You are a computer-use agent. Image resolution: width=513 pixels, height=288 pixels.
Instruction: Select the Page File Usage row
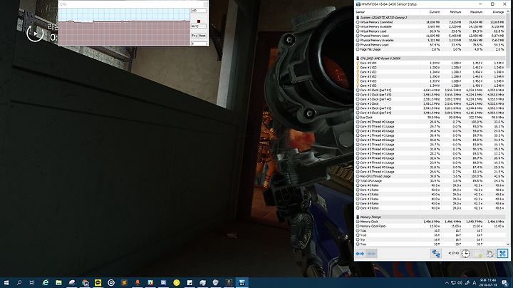tap(430, 49)
